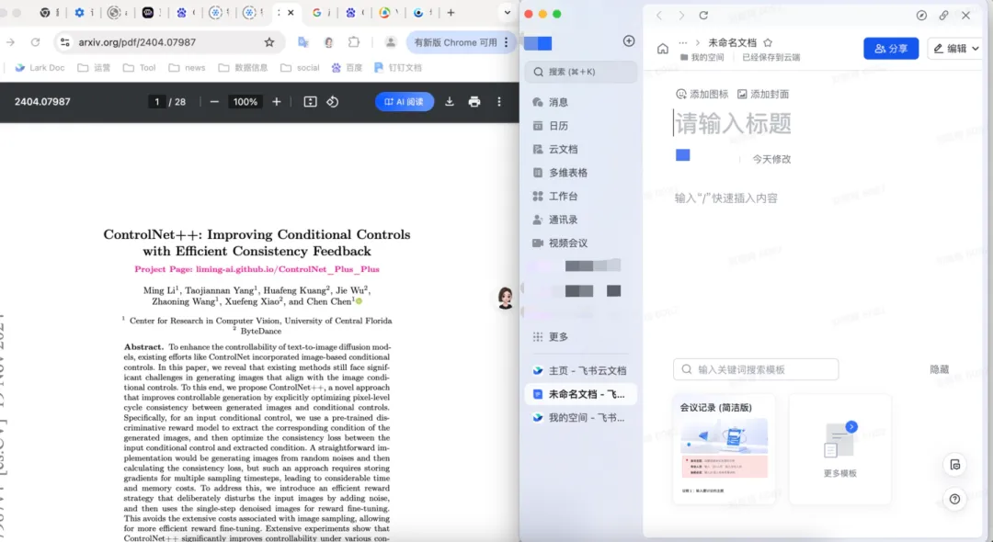This screenshot has width=993, height=542.
Task: Zoom in the PDF with plus button
Action: click(277, 102)
